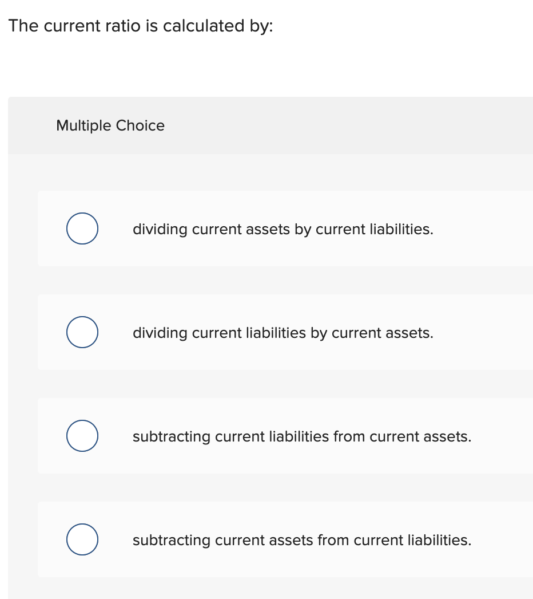Click the 'Multiple Choice' heading label
This screenshot has height=599, width=533.
click(110, 126)
